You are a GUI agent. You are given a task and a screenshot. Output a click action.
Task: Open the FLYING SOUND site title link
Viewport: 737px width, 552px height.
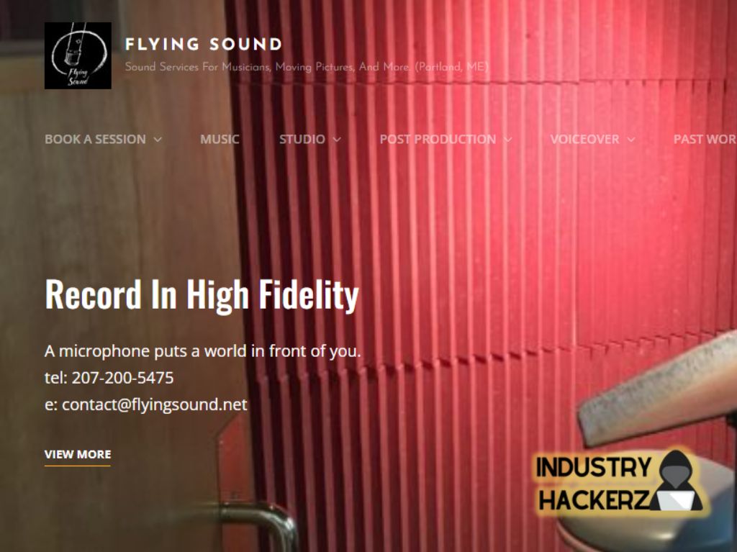204,44
